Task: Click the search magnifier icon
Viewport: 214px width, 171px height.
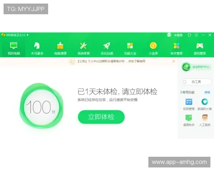Action: tap(184, 82)
